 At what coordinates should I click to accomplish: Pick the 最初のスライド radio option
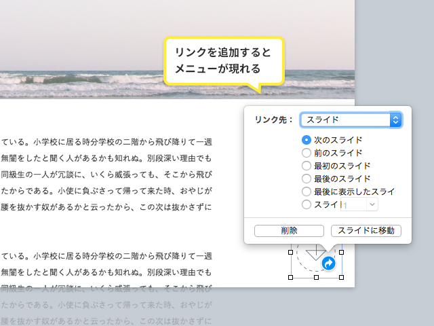[307, 166]
